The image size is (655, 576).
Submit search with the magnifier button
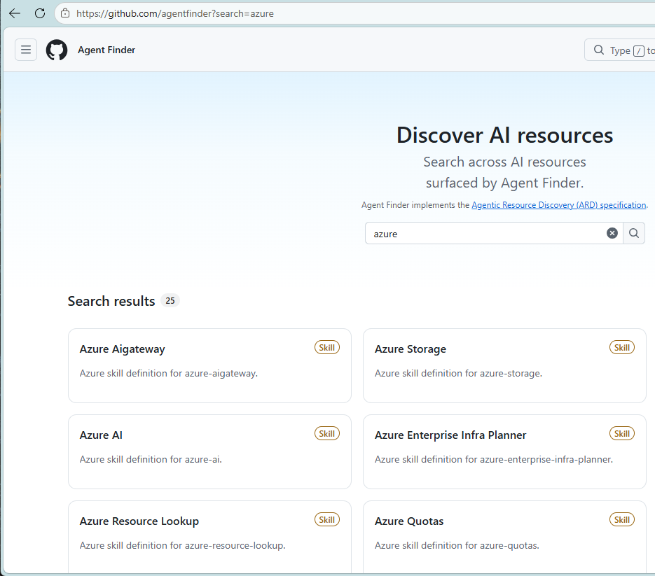pyautogui.click(x=634, y=233)
